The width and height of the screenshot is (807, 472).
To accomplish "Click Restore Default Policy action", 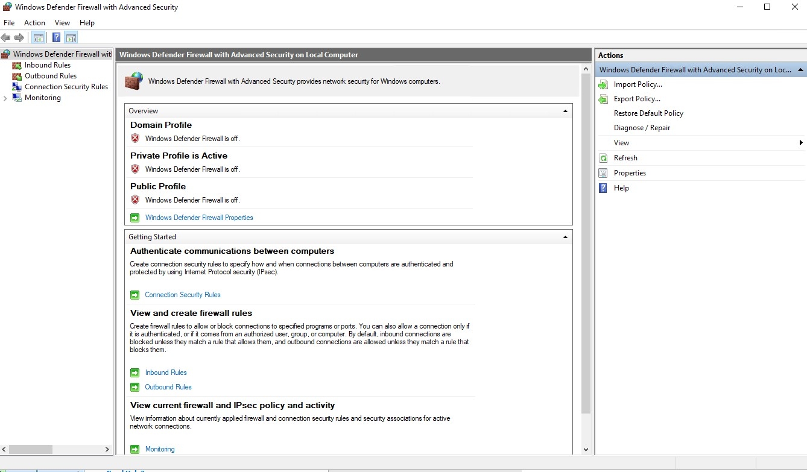I will [x=648, y=113].
